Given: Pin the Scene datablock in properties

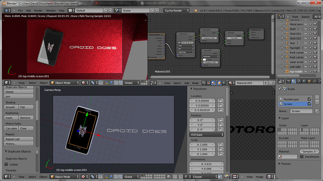Looking at the screenshot, I should tap(279, 89).
